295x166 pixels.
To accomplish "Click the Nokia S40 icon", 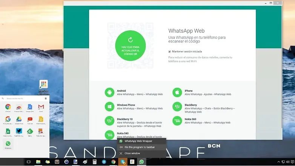I will coord(109,135).
